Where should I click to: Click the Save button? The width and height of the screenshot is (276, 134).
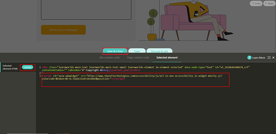(x=137, y=51)
